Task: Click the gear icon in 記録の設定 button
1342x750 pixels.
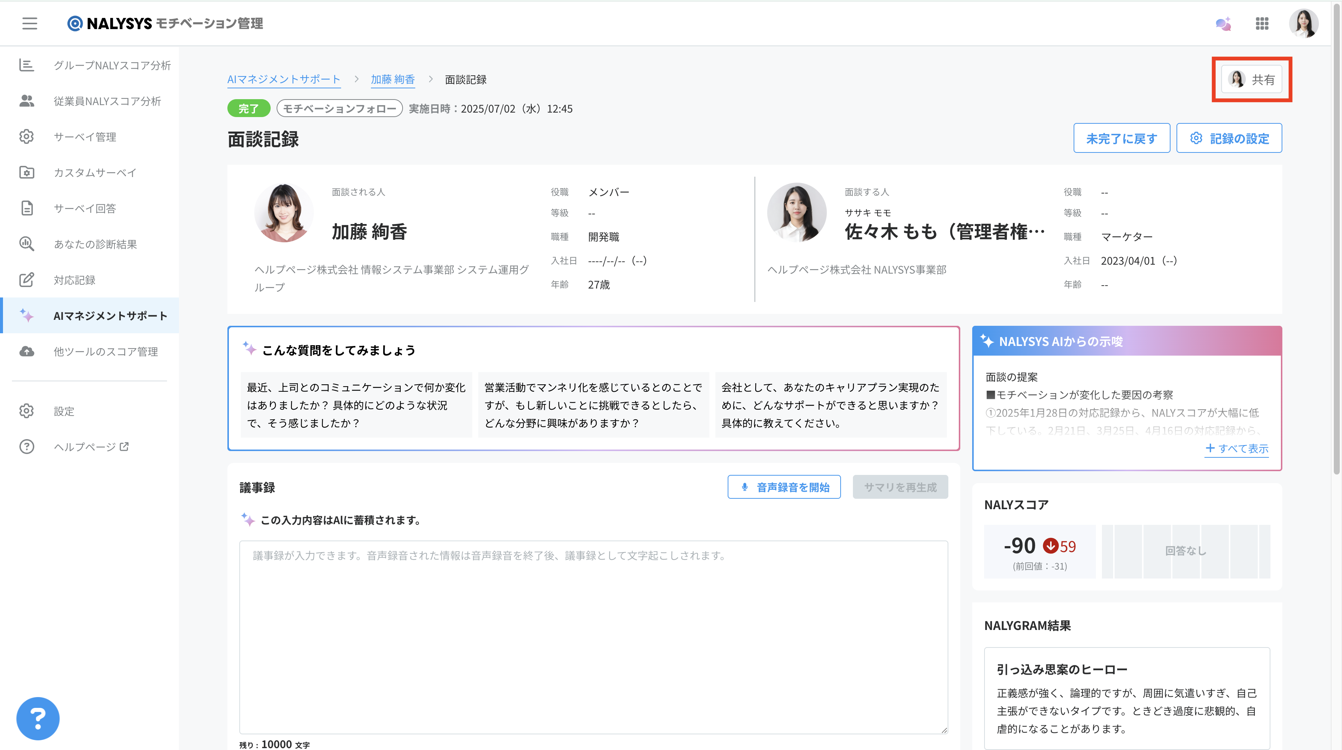Action: [1196, 138]
